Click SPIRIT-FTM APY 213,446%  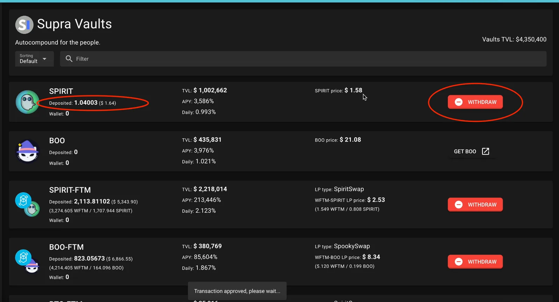[x=208, y=200]
